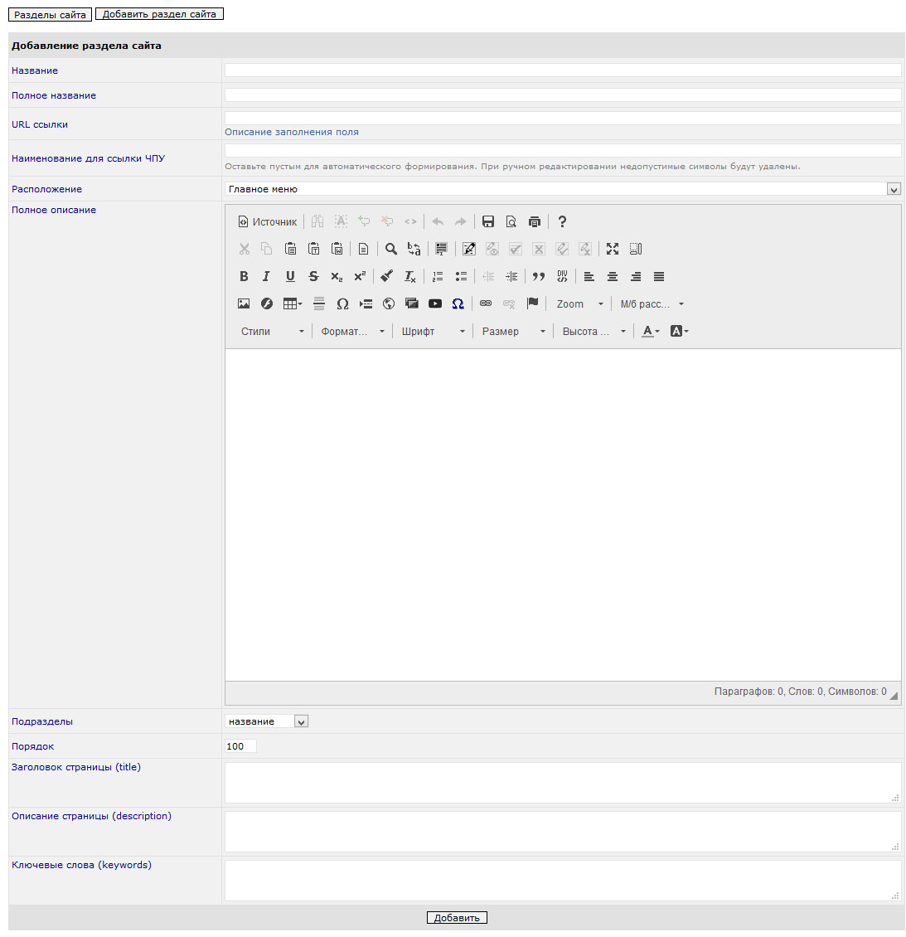Click the Select All icon
906x937 pixels.
441,249
